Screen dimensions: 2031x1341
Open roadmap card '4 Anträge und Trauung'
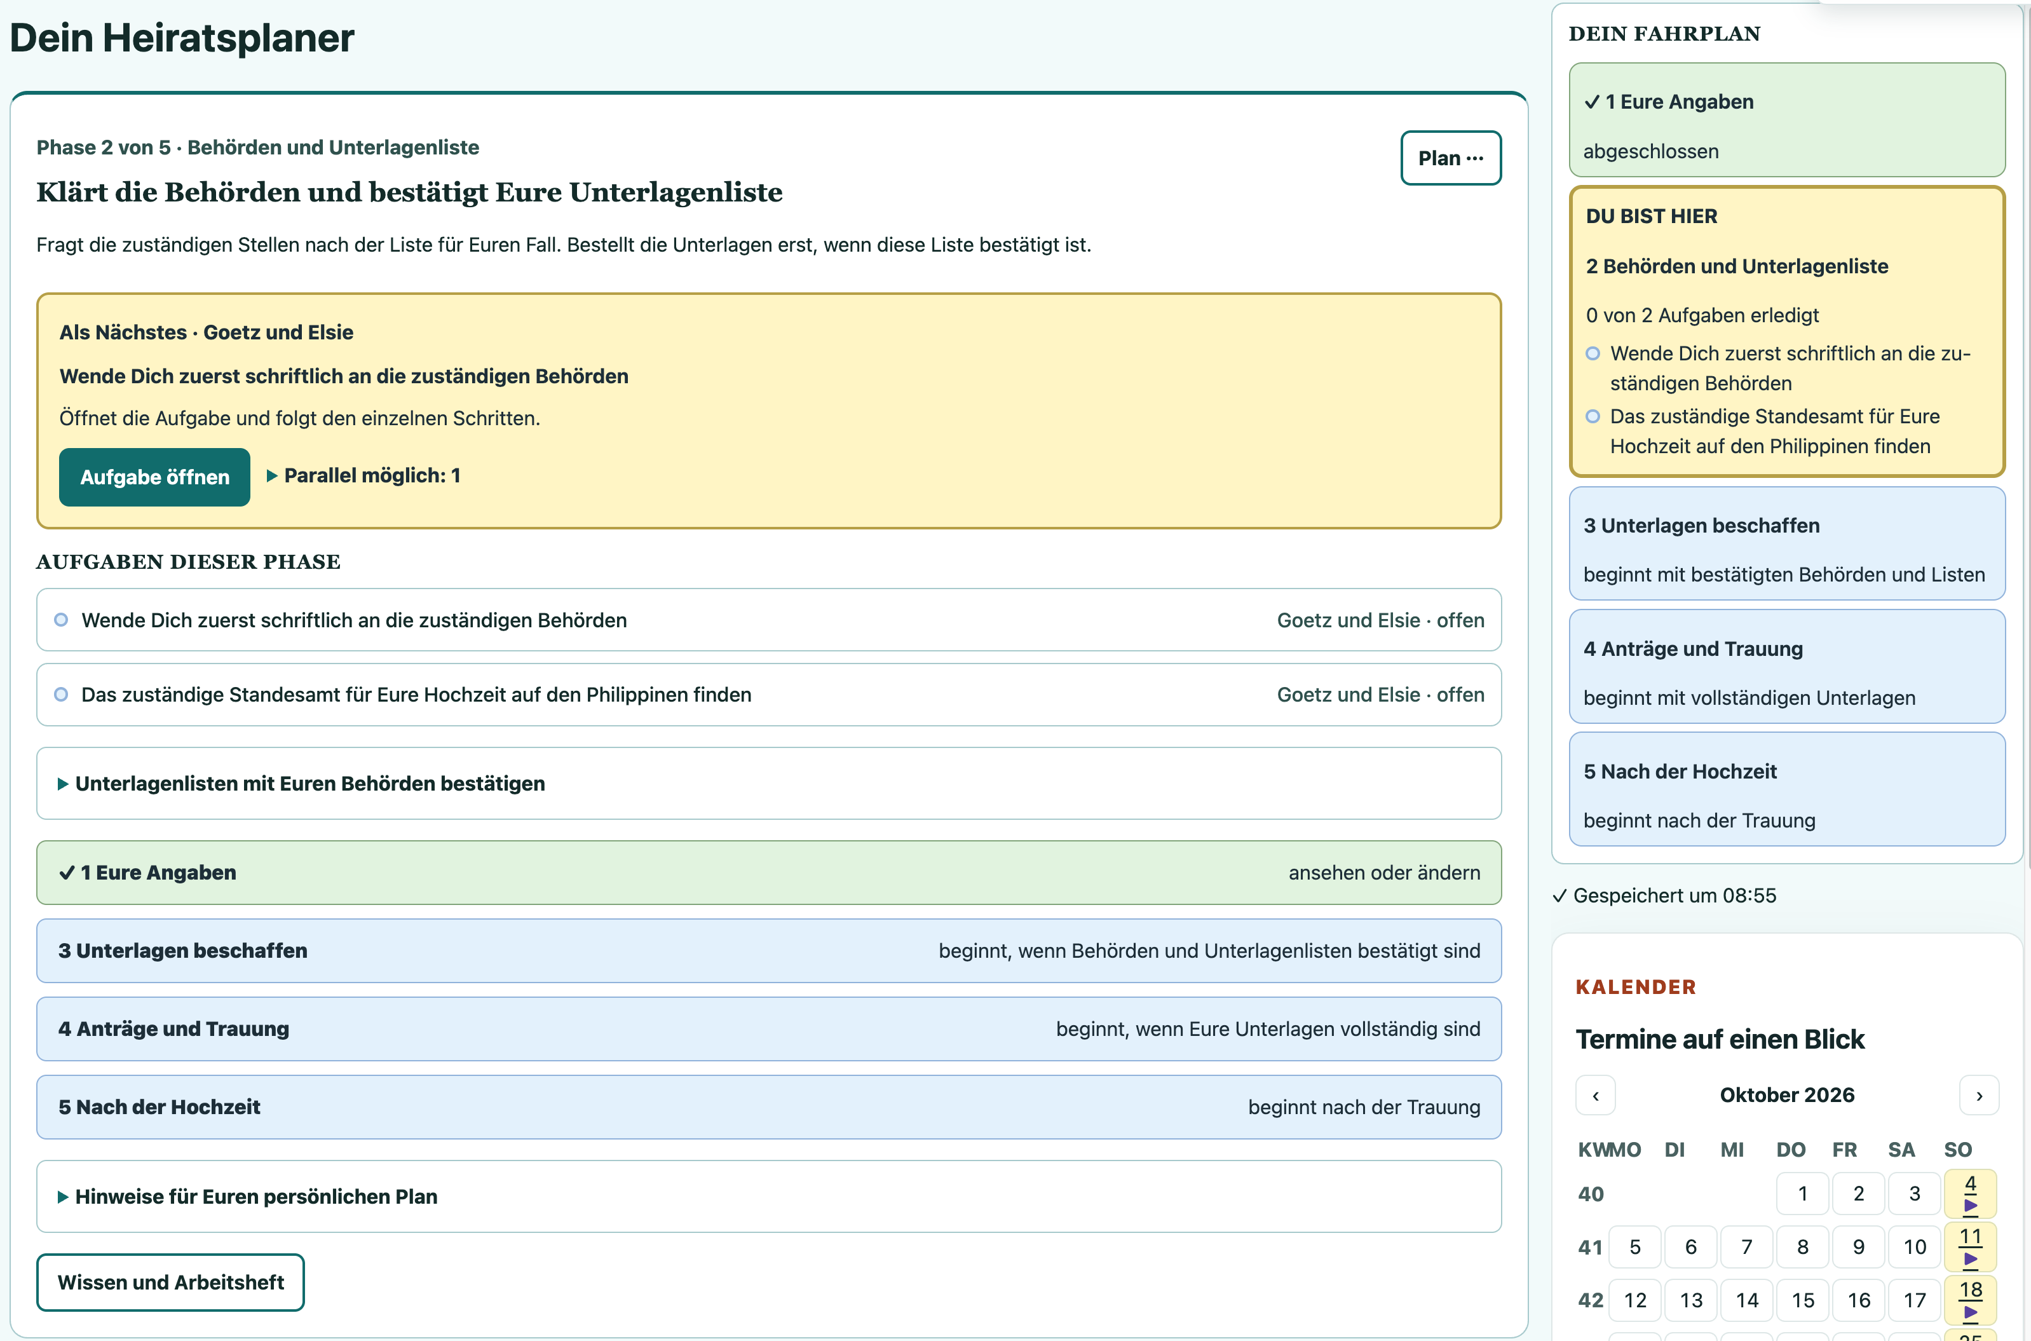coord(1786,666)
